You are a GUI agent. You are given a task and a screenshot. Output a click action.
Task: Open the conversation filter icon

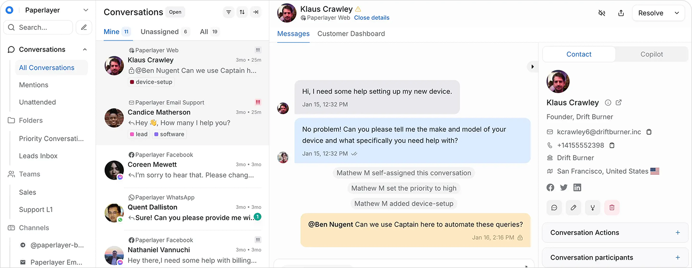click(229, 12)
